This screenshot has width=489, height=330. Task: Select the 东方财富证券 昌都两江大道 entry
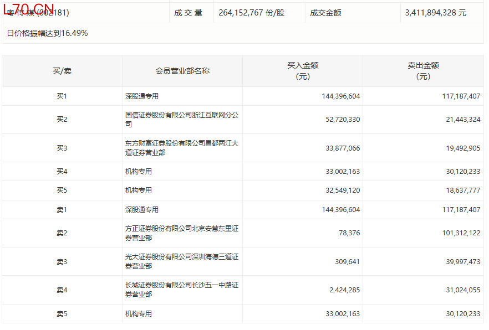pyautogui.click(x=182, y=148)
